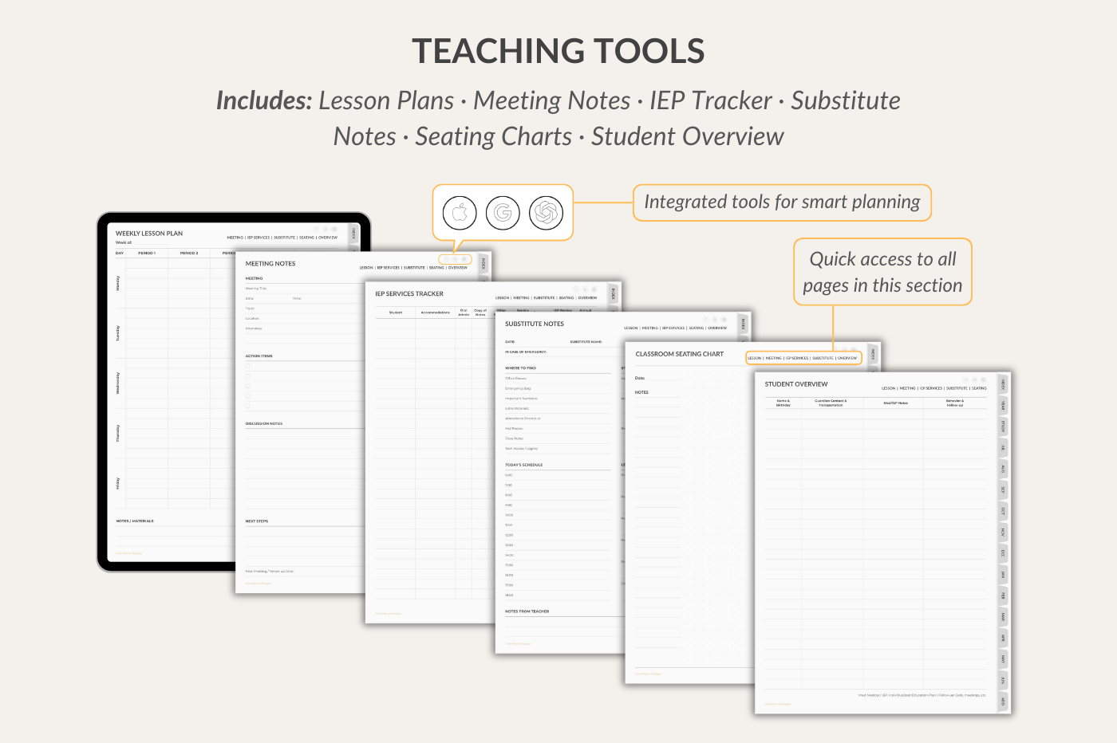
Task: Check the first Action Items checkbox
Action: (248, 367)
